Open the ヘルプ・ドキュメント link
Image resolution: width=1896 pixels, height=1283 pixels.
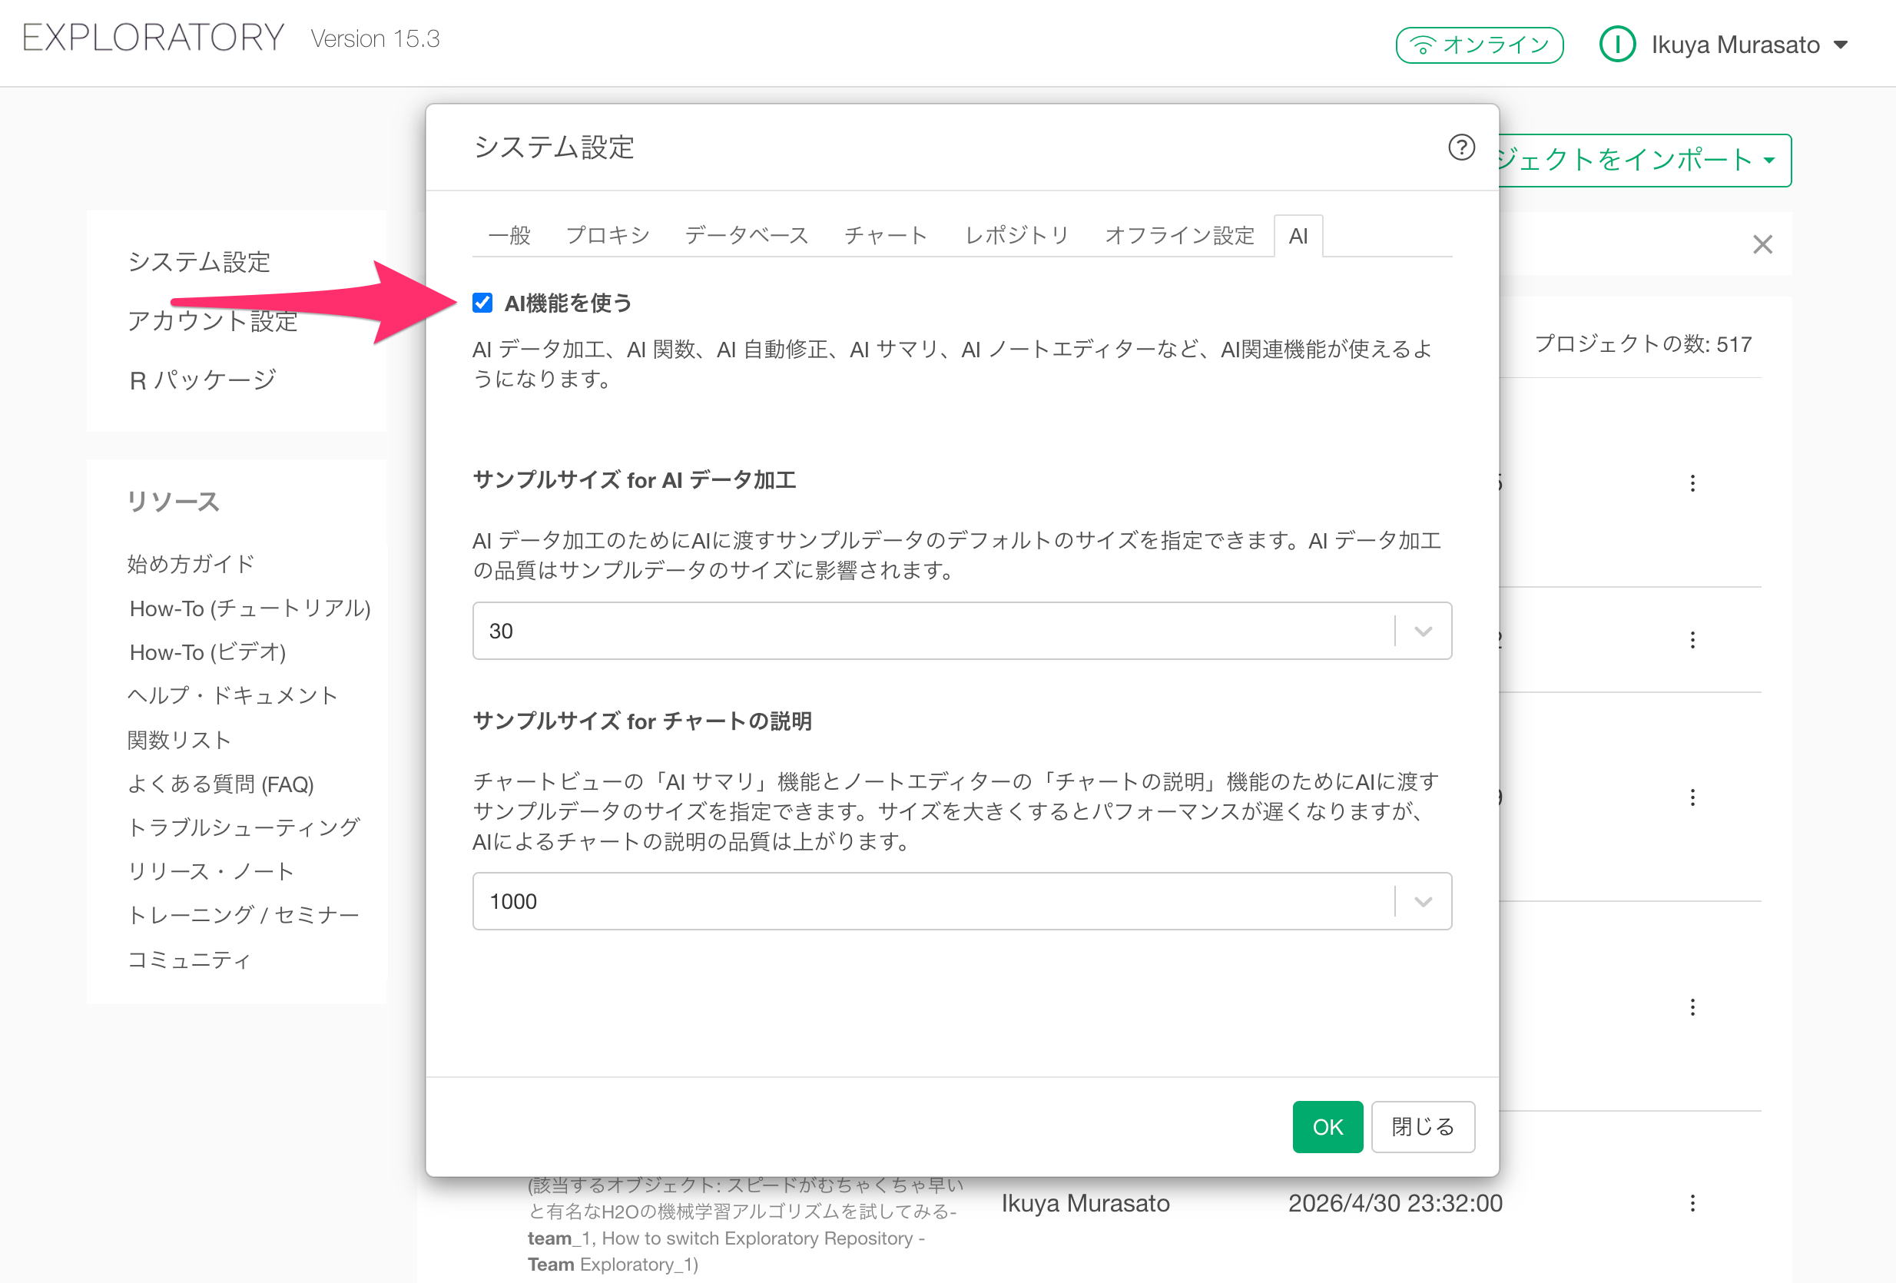tap(233, 696)
